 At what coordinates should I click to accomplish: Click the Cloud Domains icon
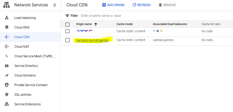click(7, 75)
